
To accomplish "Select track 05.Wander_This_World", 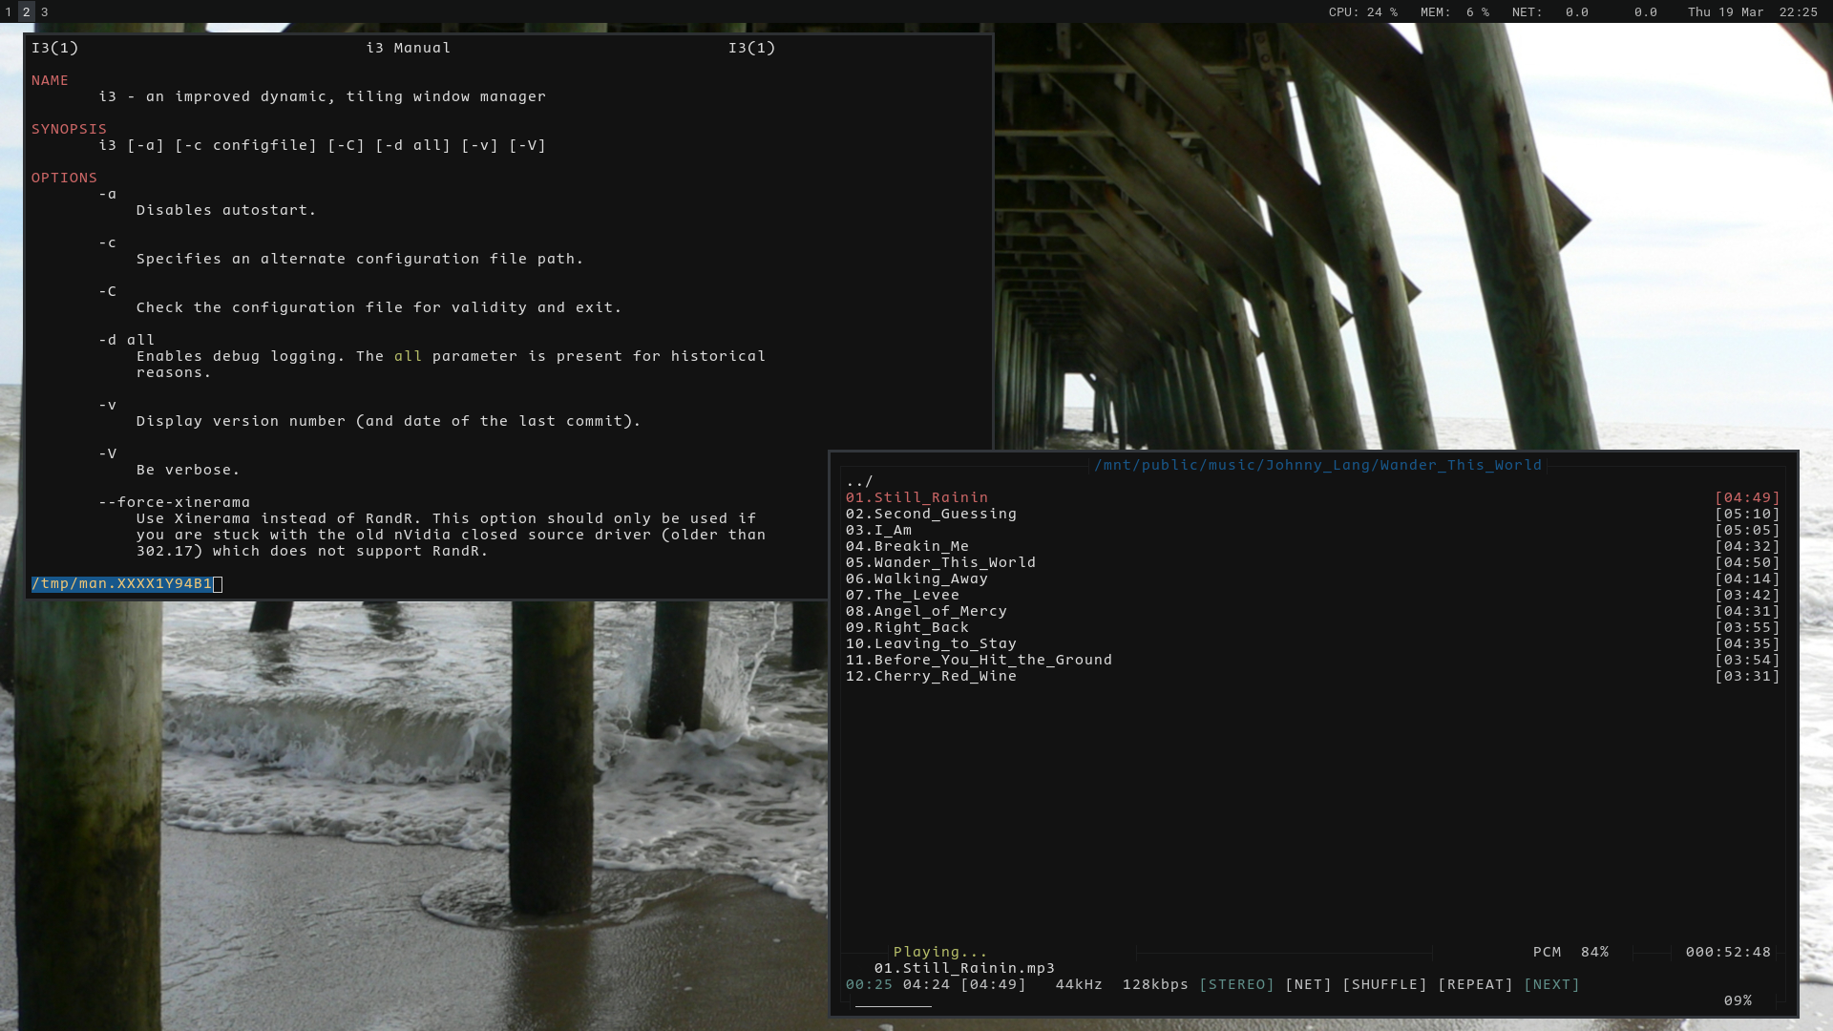I will click(x=940, y=562).
